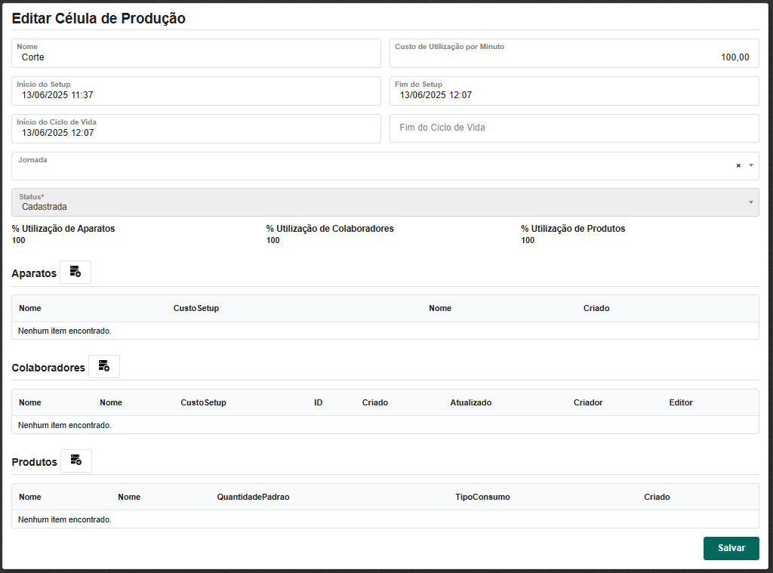Open the Status dropdown showing Cadastrada
This screenshot has height=573, width=773.
click(x=385, y=202)
